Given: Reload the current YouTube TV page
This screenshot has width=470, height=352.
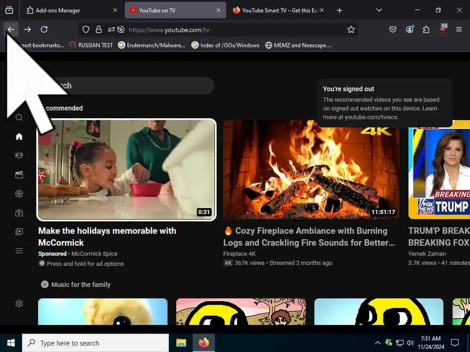Looking at the screenshot, I should coord(44,29).
